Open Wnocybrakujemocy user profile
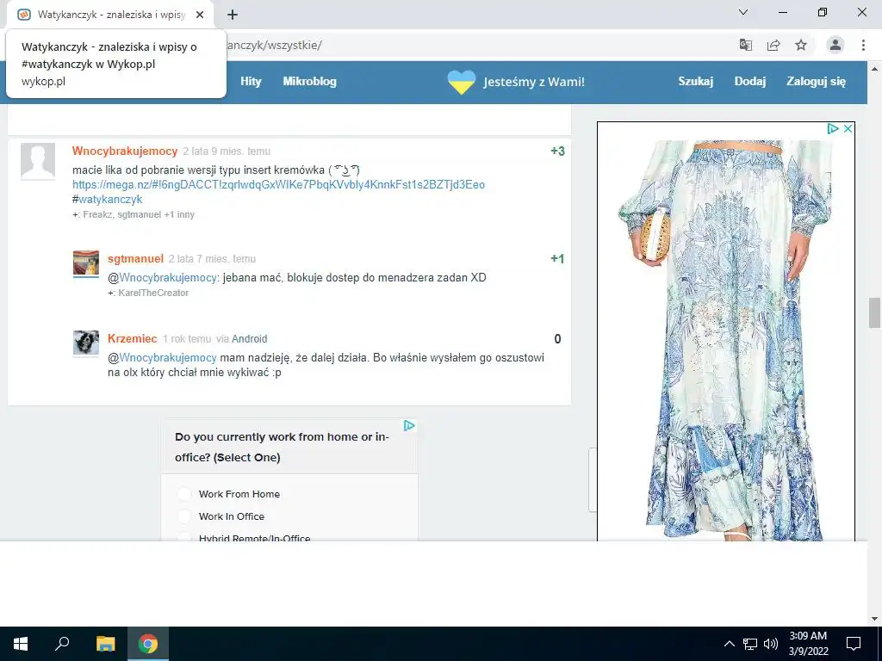This screenshot has width=882, height=661. point(125,151)
